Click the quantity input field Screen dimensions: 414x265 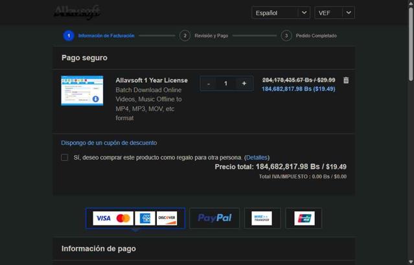click(x=225, y=83)
